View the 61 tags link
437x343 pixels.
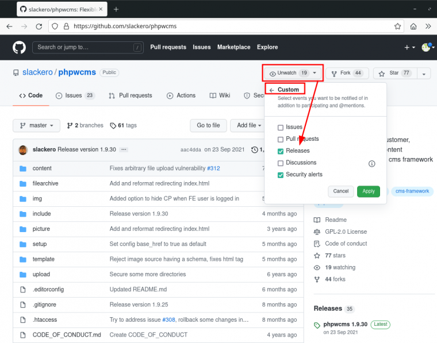point(124,126)
